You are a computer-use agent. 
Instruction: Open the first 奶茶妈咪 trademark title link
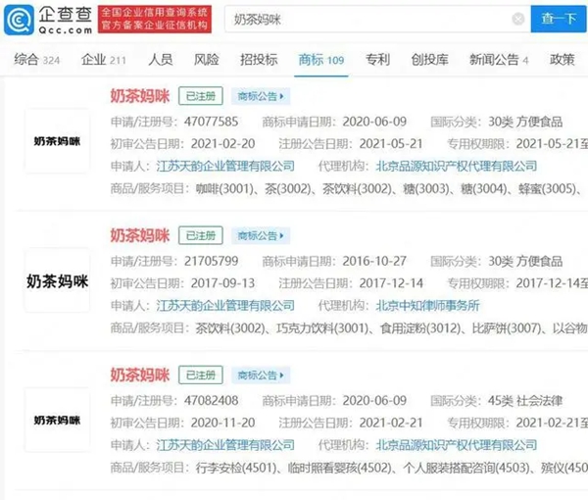pos(139,97)
